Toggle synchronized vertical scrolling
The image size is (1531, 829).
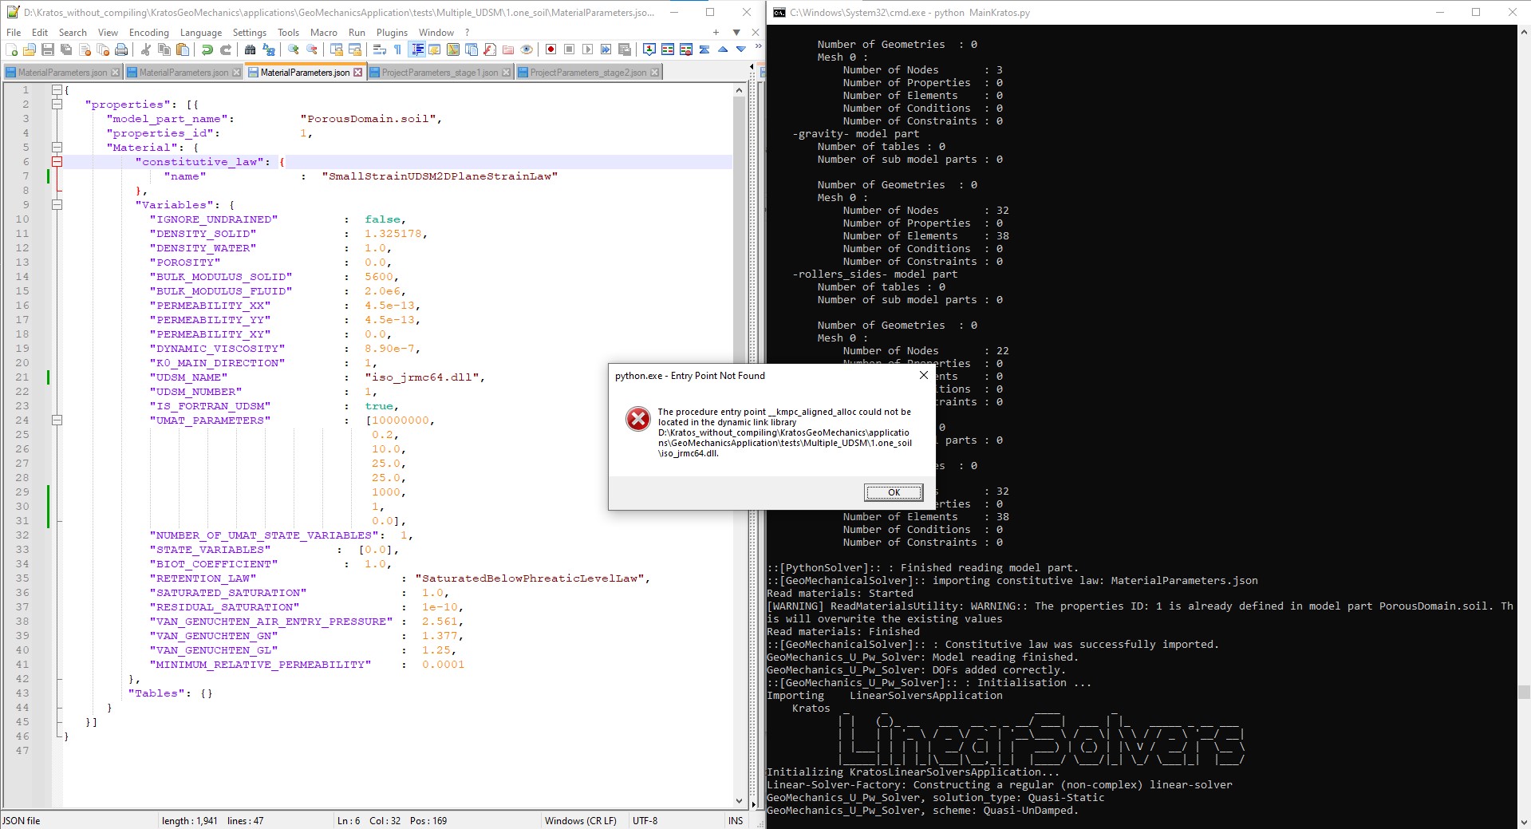tap(336, 49)
